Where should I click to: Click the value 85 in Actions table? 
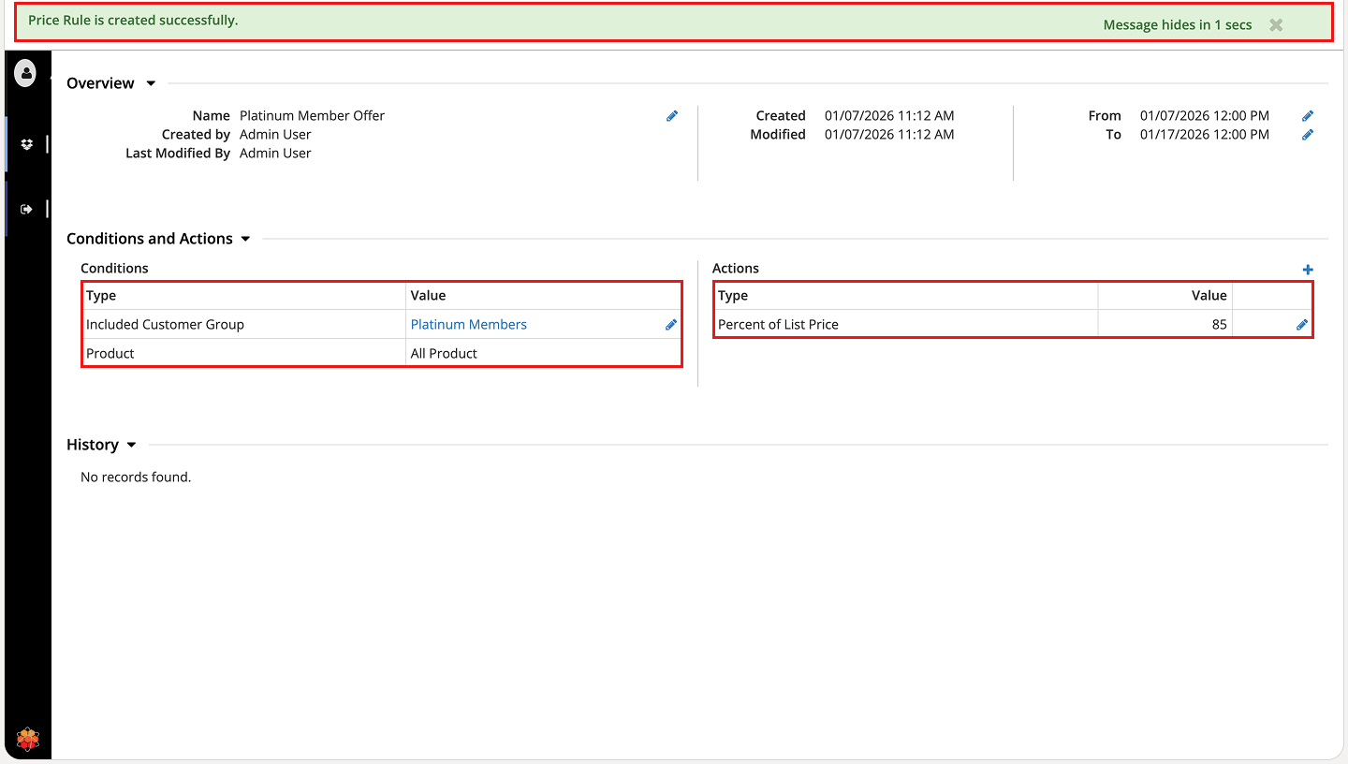point(1218,325)
